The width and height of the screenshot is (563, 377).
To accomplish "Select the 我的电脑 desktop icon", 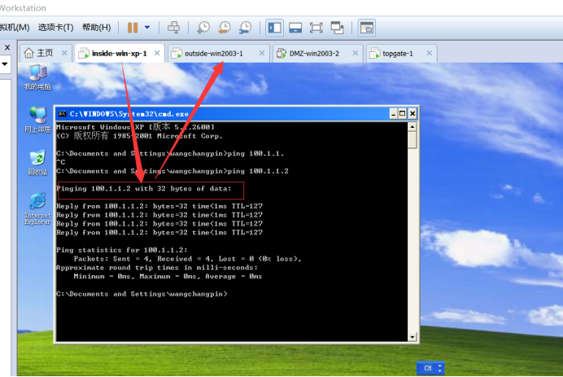I will pyautogui.click(x=37, y=77).
